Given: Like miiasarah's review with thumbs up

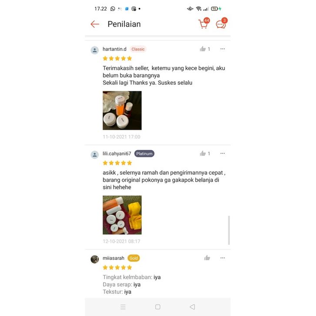Looking at the screenshot, I should pos(207,258).
